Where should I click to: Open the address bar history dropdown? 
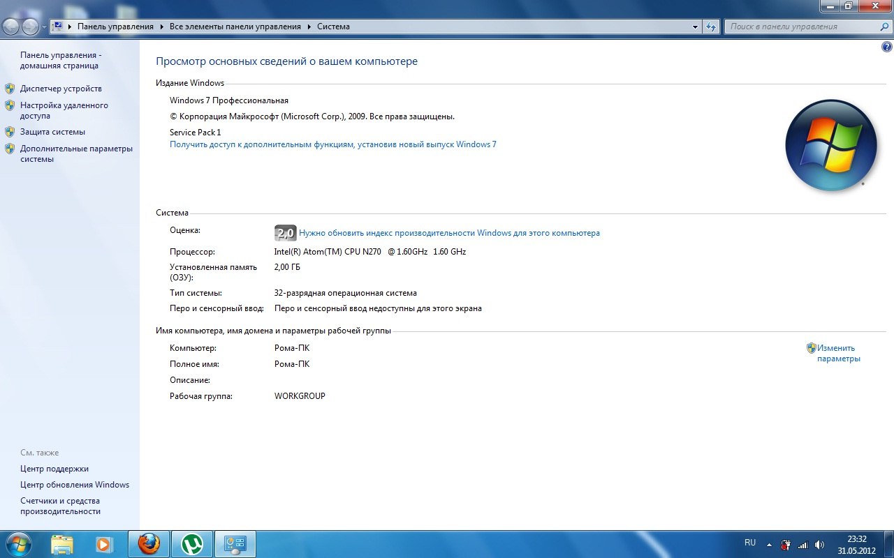[695, 27]
